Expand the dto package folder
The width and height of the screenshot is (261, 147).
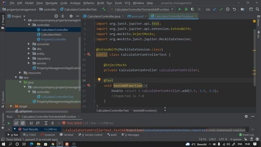(x=29, y=49)
